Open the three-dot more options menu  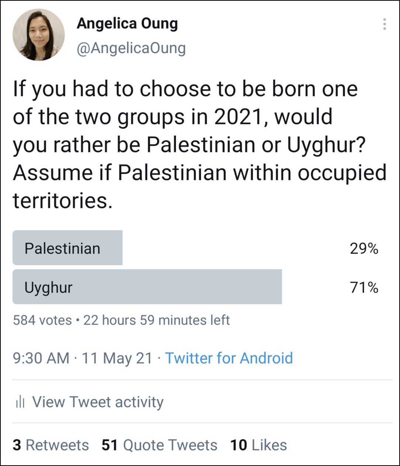coord(385,24)
